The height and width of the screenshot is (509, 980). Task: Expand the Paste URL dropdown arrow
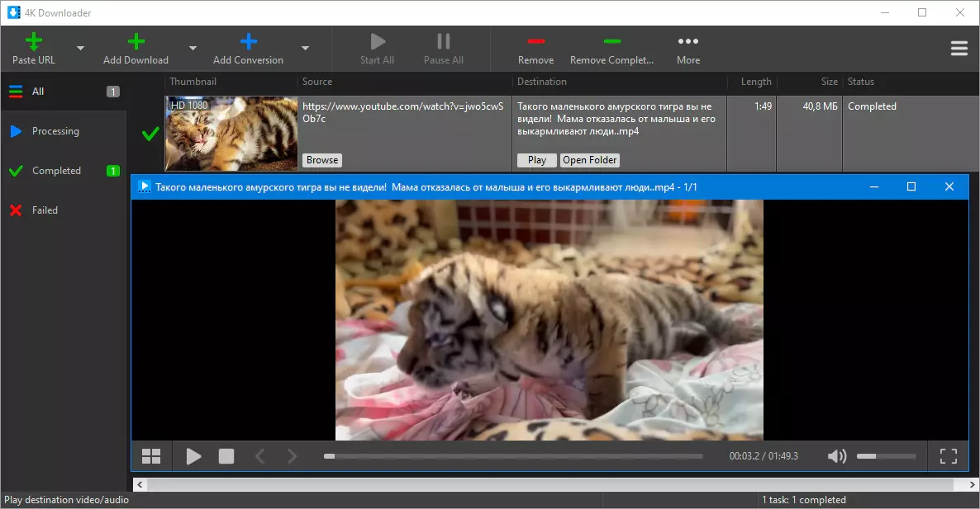coord(80,49)
